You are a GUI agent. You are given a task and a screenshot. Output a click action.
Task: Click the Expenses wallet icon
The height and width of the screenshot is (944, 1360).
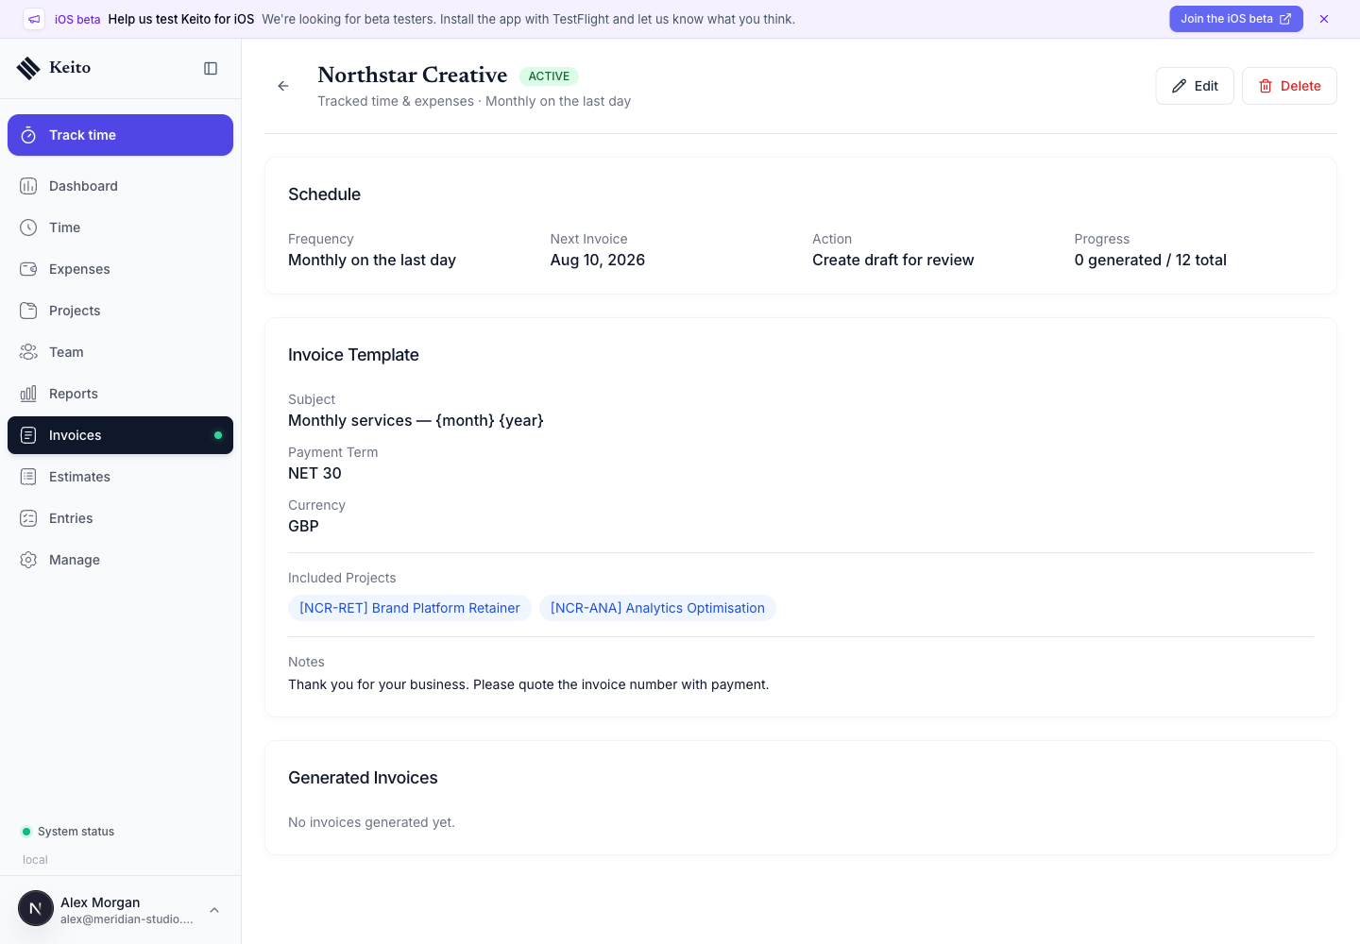[x=28, y=269]
